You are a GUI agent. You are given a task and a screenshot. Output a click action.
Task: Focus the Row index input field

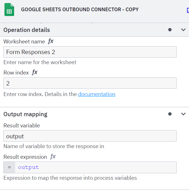coord(90,83)
